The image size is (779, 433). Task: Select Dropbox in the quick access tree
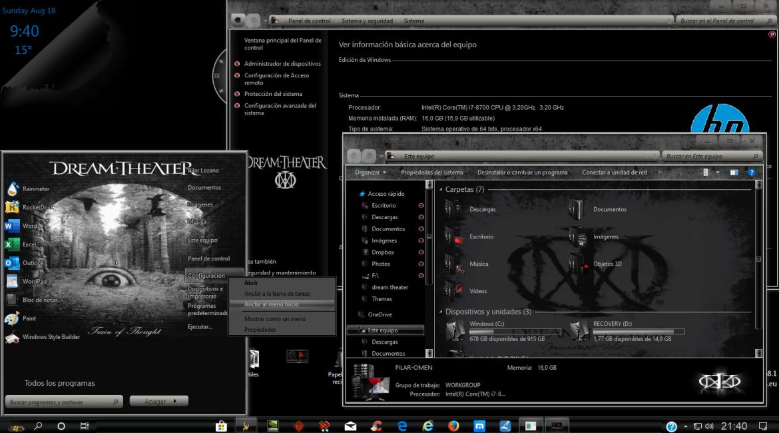coord(383,252)
